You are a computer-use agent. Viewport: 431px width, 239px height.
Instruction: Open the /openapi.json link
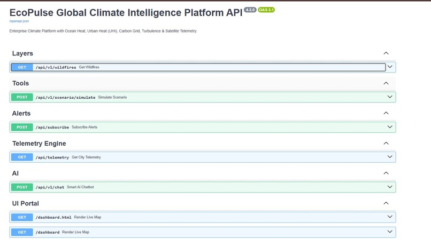point(19,21)
